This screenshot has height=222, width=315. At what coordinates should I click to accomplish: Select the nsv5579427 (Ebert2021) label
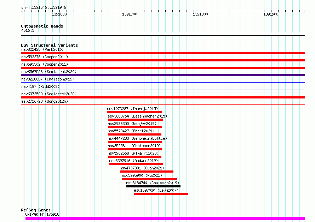[x=131, y=131]
